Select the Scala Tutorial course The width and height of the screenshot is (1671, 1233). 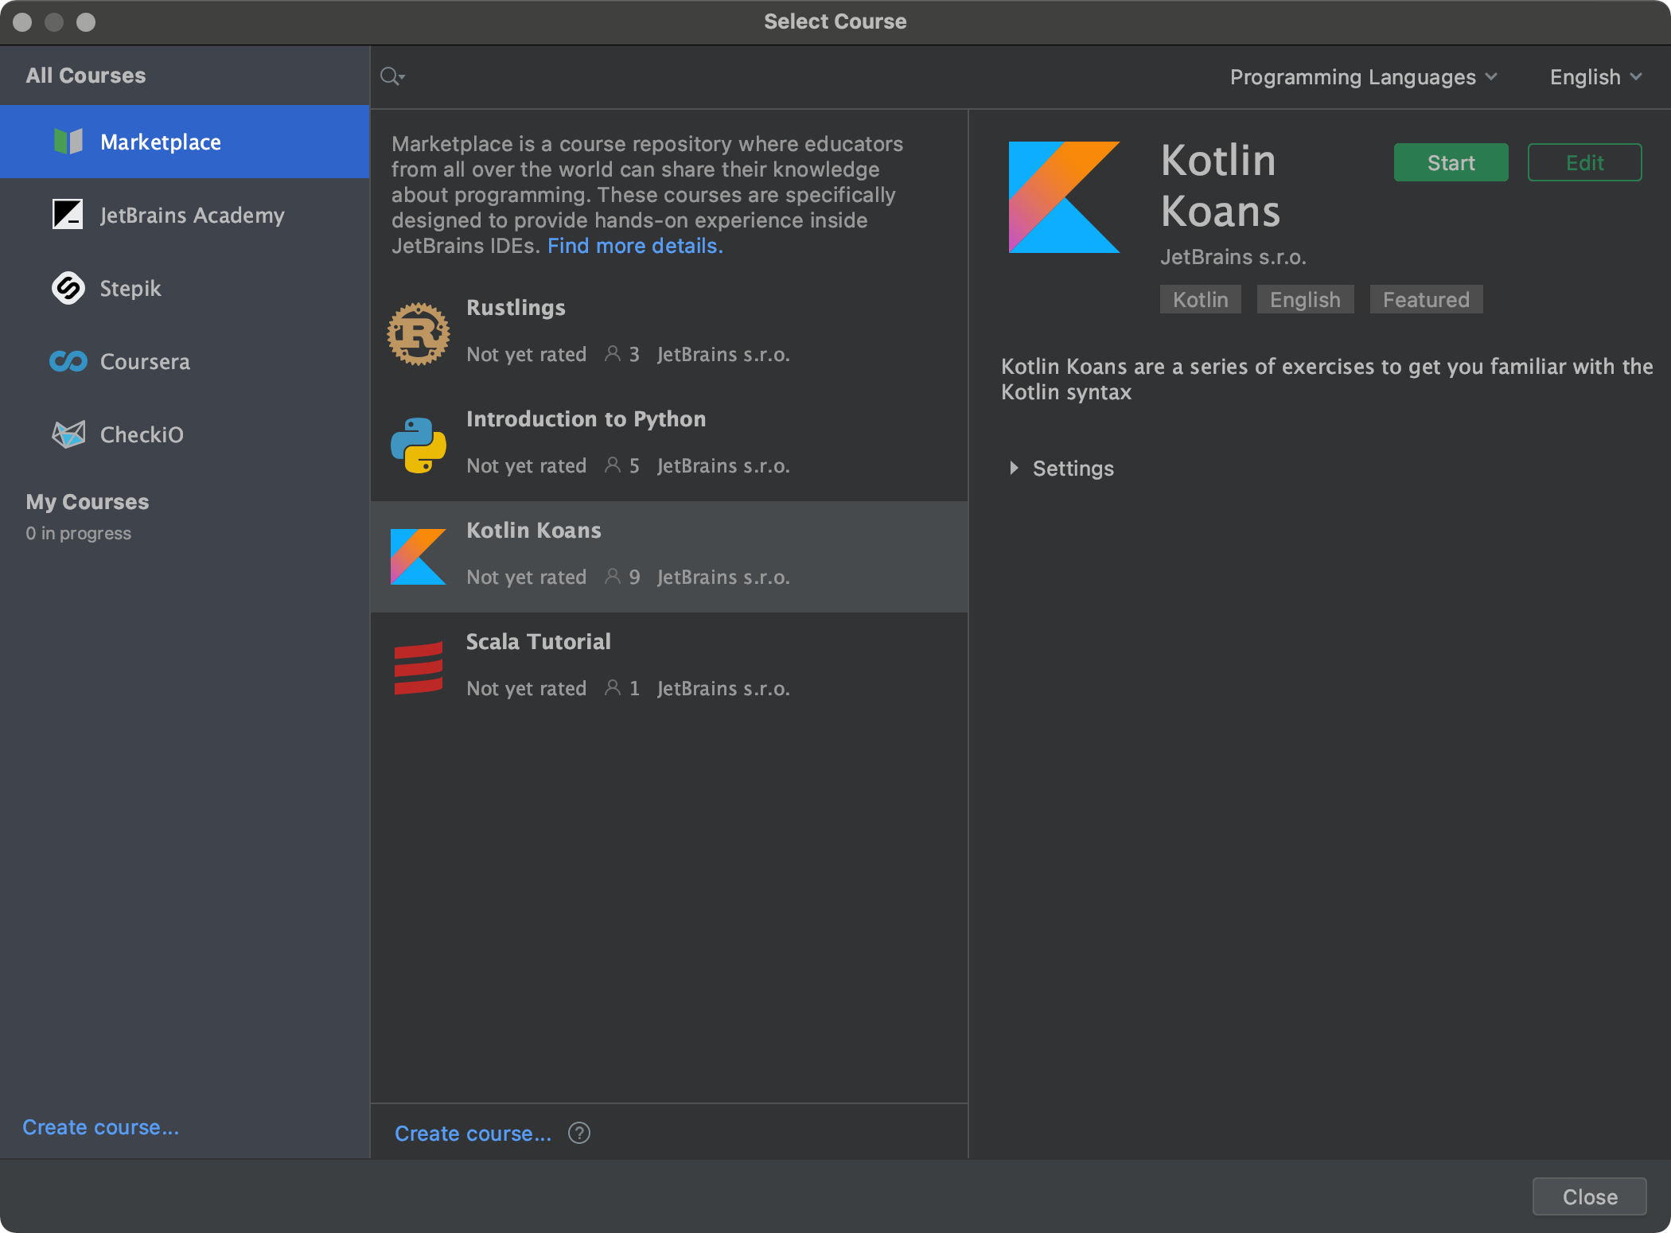pyautogui.click(x=669, y=668)
